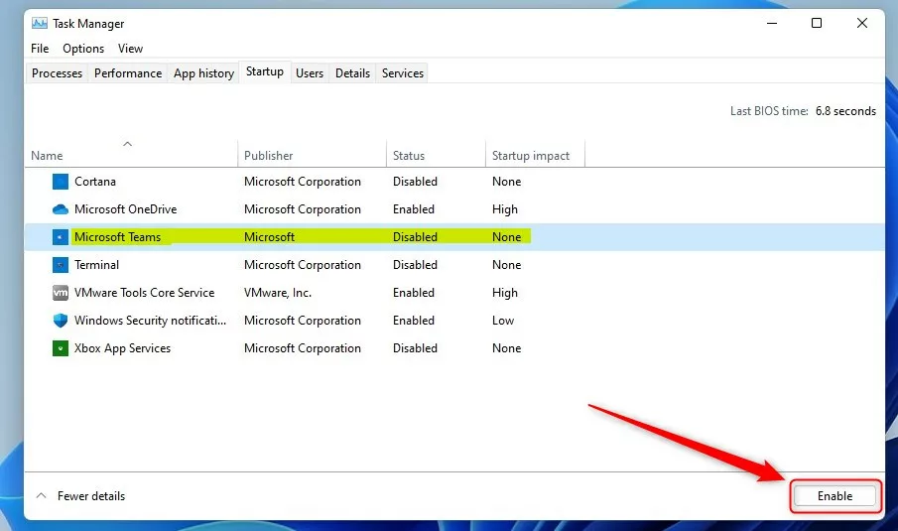
Task: Select the Xbox App Services icon
Action: pos(61,348)
